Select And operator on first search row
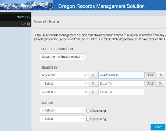 150,75
